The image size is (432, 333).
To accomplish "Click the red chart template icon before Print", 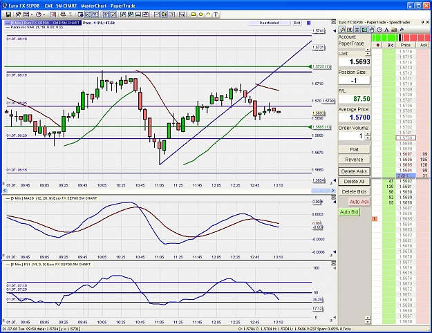I will pyautogui.click(x=53, y=15).
